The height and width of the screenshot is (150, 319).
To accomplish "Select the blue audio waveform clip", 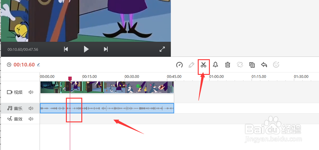I will click(x=107, y=108).
